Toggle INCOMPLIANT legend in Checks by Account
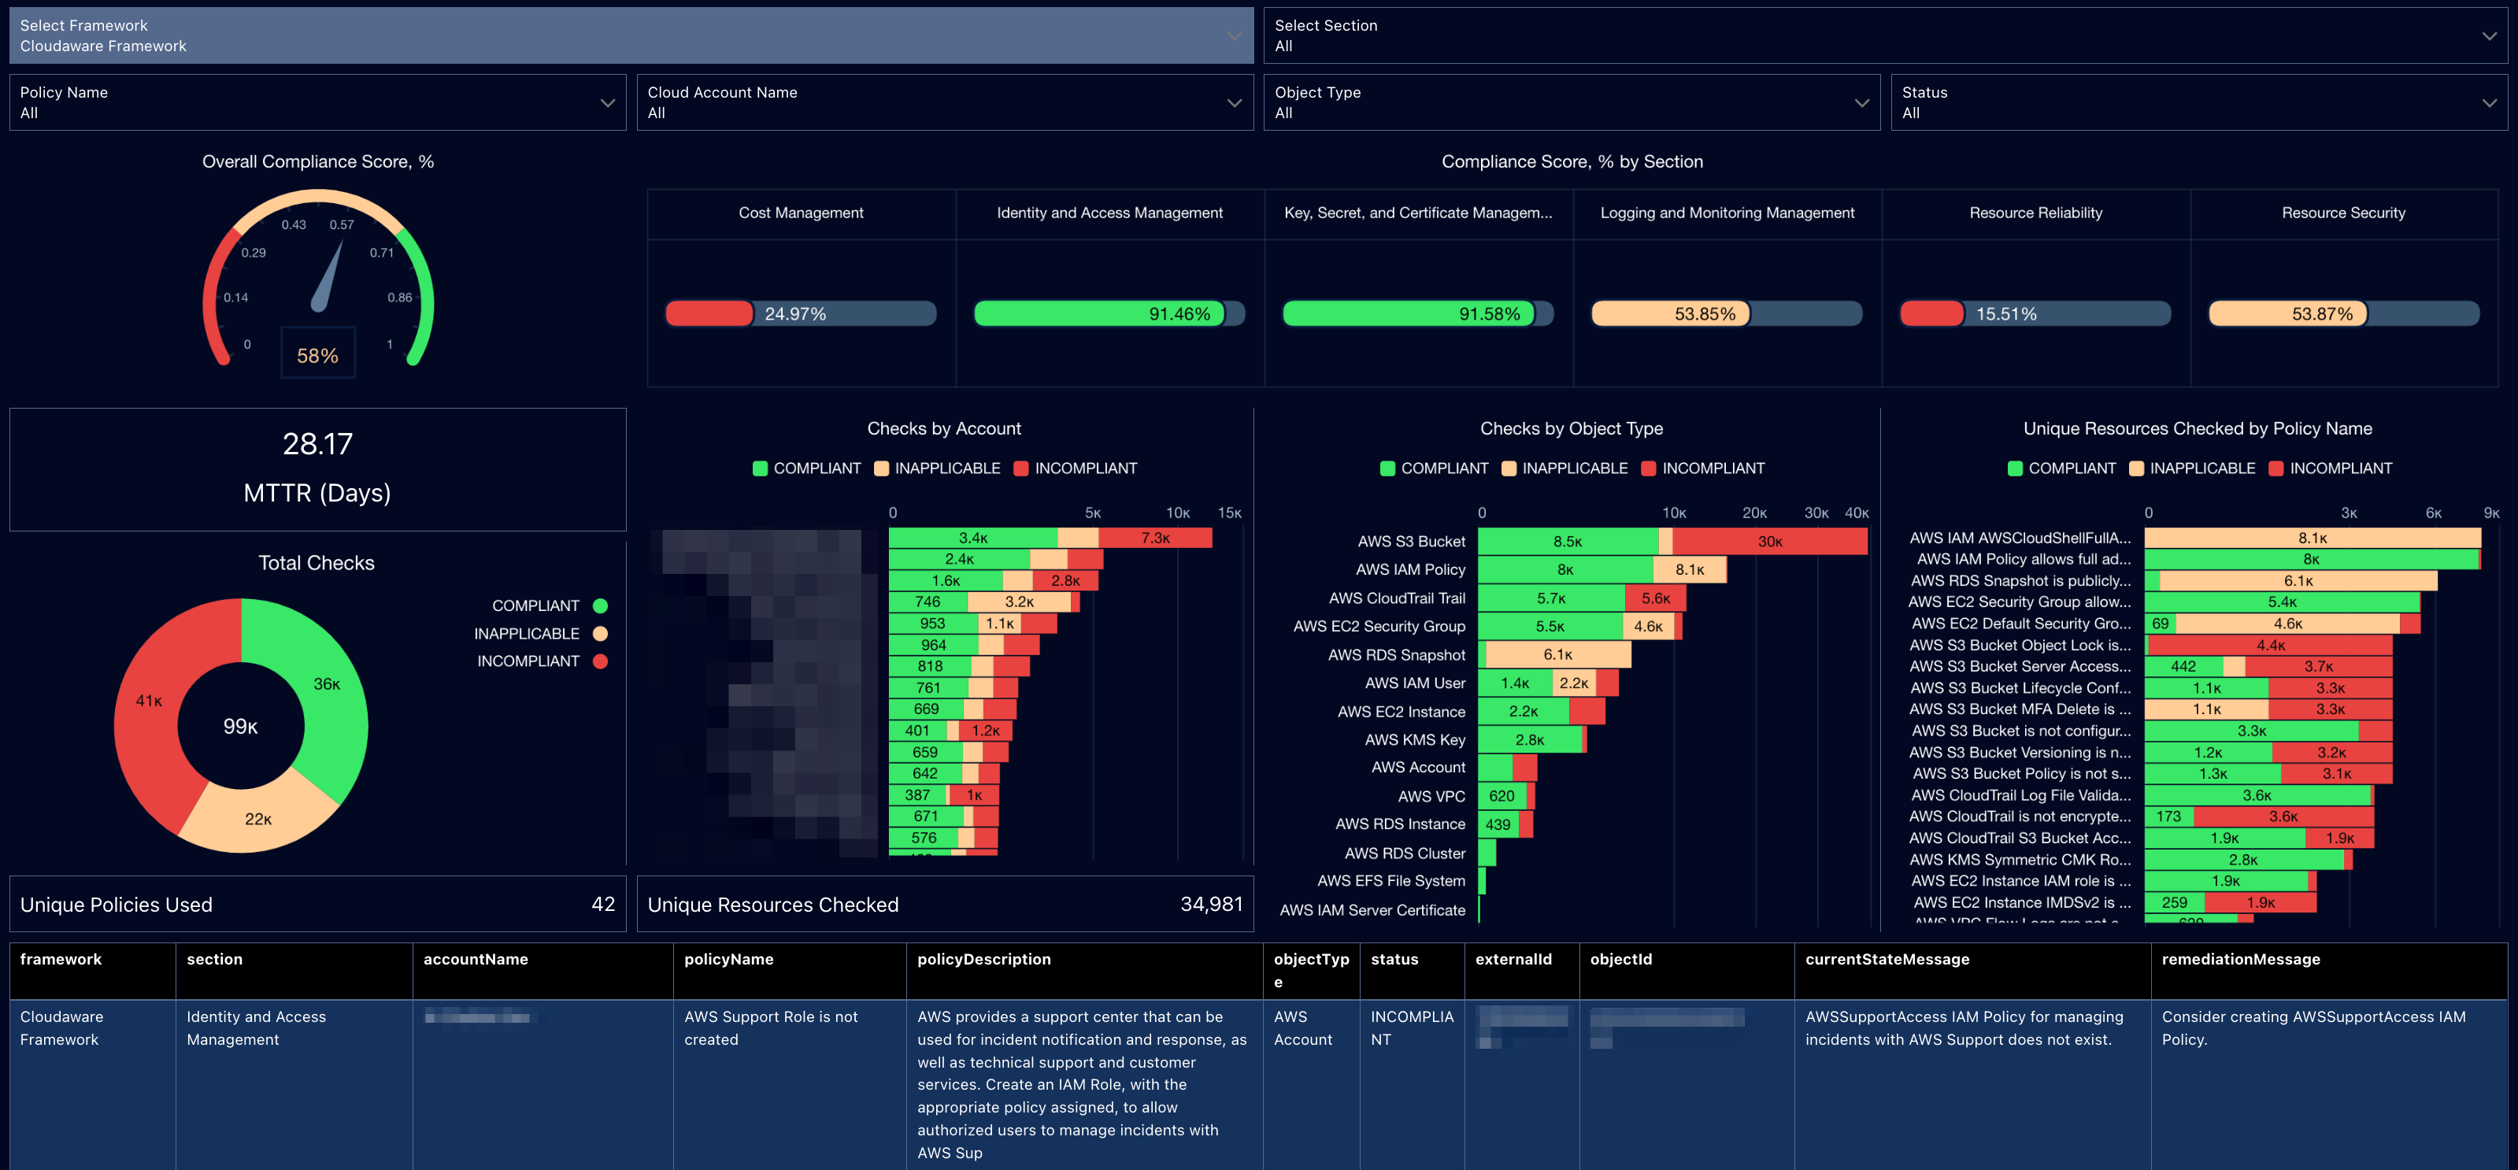 [x=1076, y=468]
